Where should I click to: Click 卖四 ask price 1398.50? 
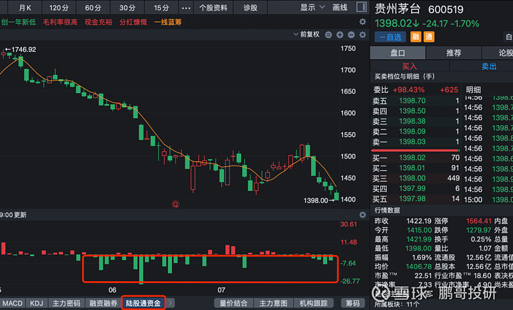(412, 111)
